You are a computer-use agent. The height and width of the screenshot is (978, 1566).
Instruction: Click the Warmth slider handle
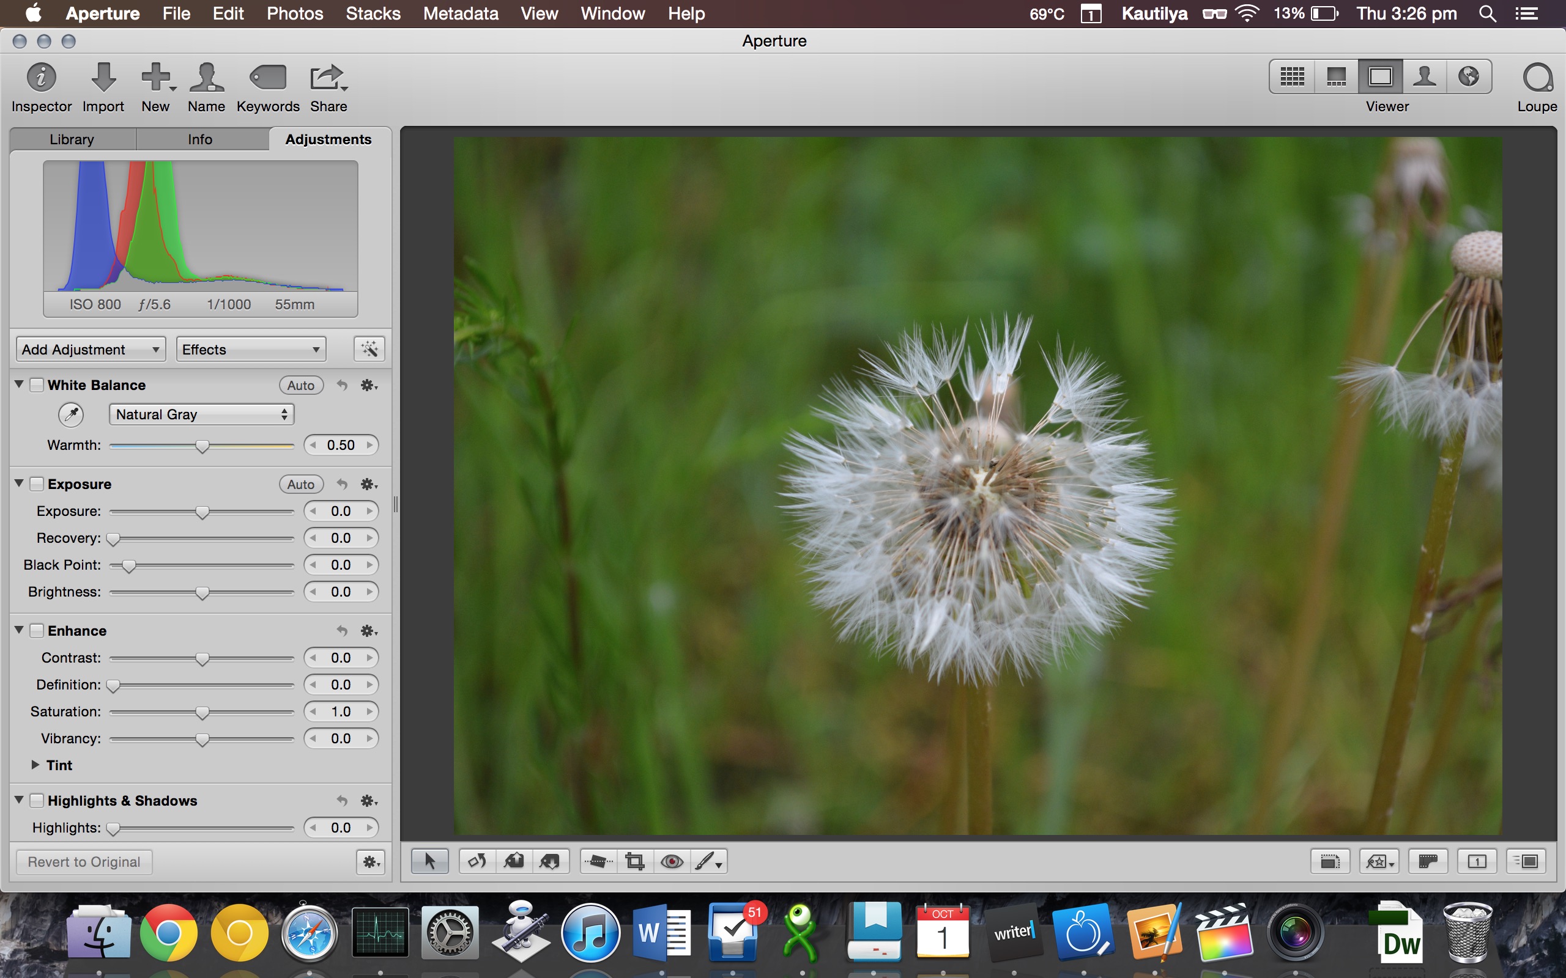202,446
